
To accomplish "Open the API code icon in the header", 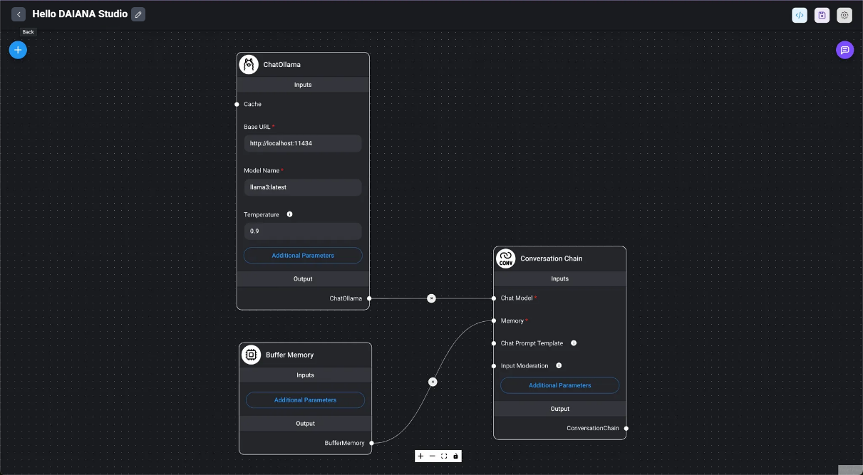I will coord(800,15).
